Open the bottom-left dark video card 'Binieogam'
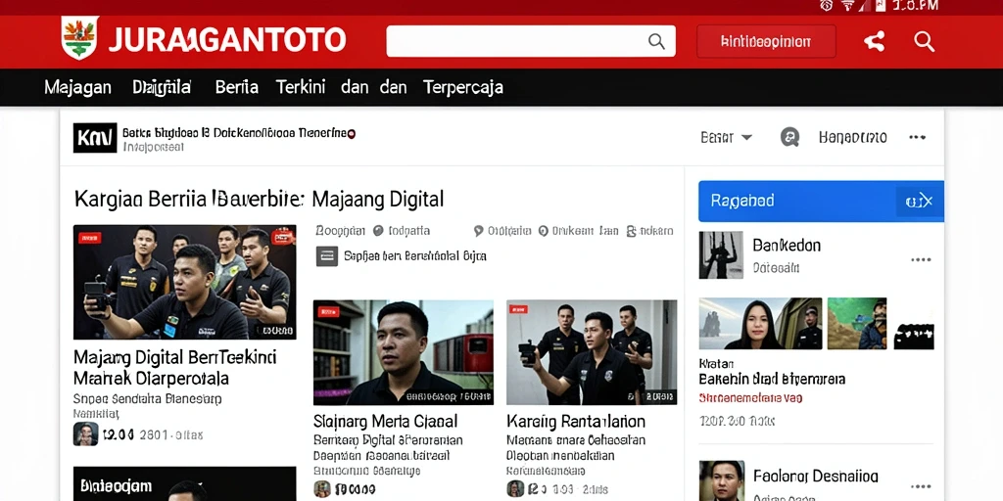The height and width of the screenshot is (501, 1003). pos(185,483)
